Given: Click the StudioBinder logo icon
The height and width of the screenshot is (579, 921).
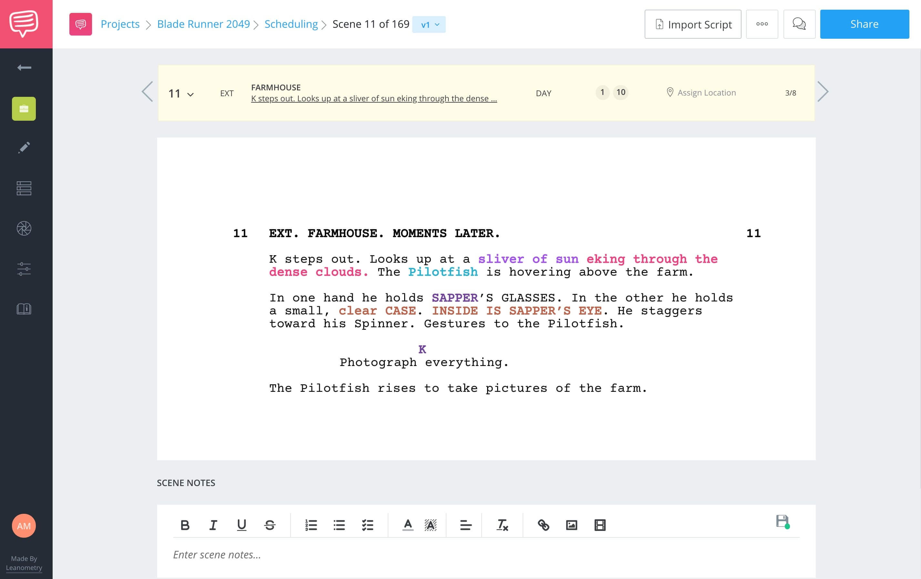Looking at the screenshot, I should point(24,24).
